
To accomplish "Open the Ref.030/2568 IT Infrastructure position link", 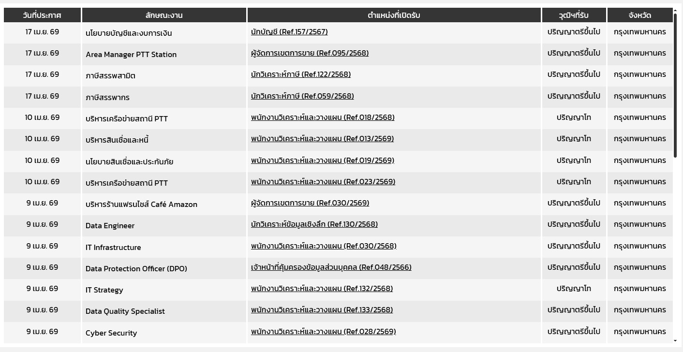I will tap(324, 246).
